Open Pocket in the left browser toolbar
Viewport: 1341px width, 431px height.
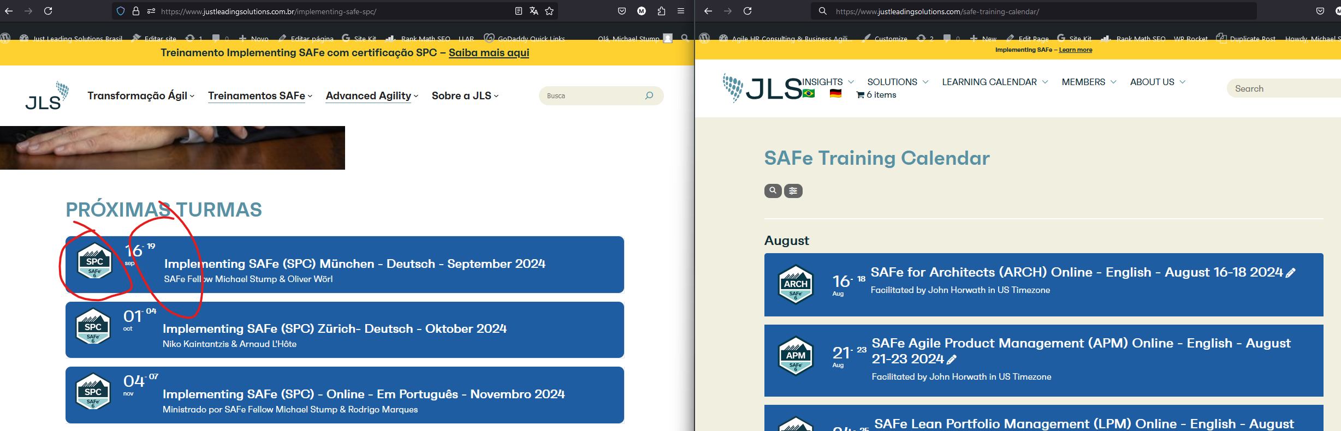coord(622,11)
